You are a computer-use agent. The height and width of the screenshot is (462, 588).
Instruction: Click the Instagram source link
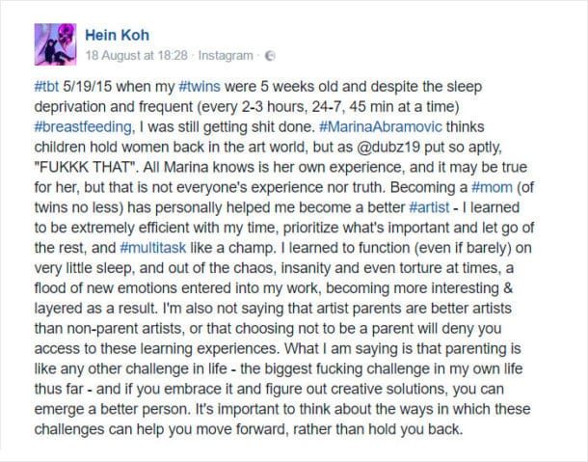coord(229,55)
